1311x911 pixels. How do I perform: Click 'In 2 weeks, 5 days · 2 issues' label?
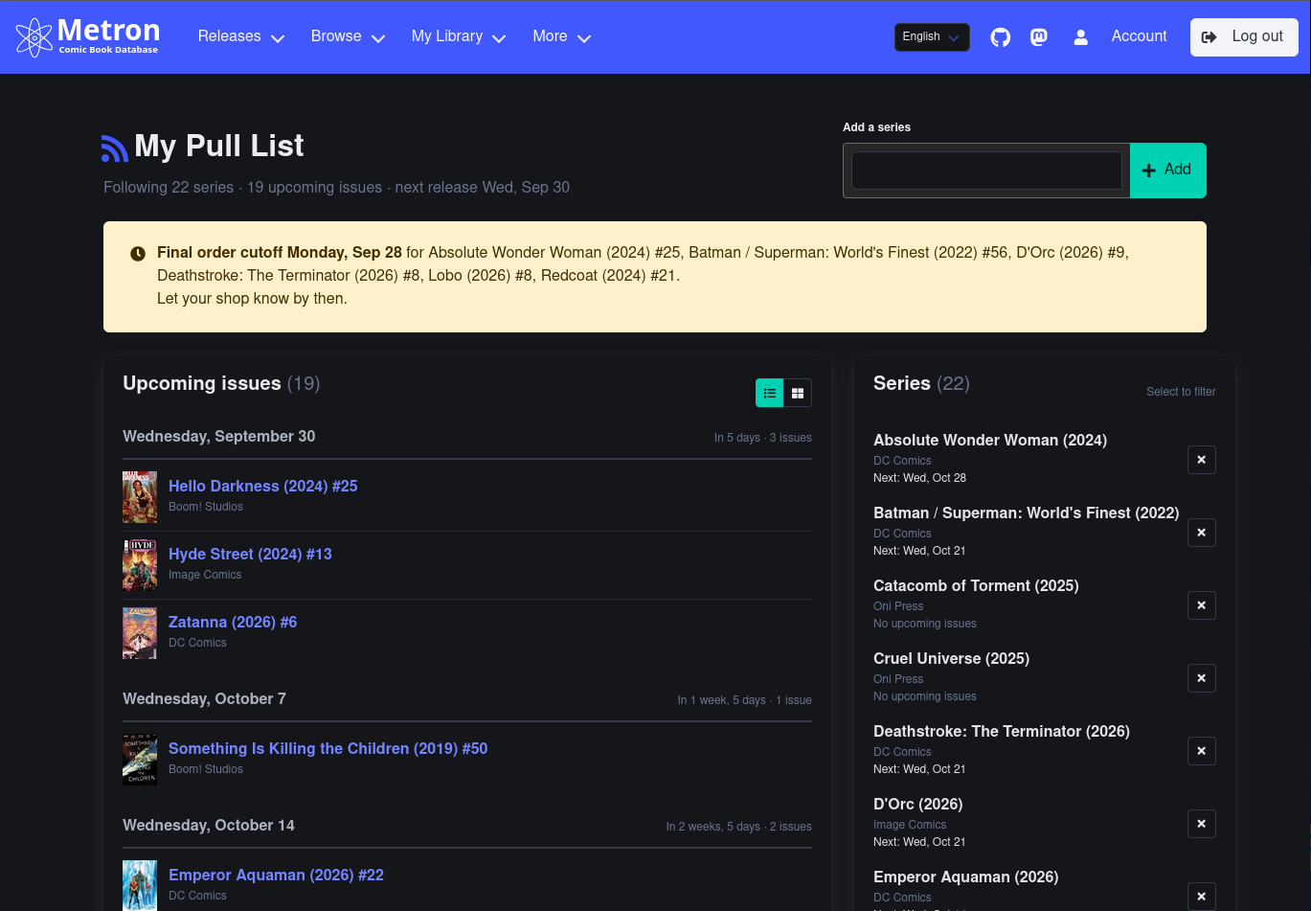click(x=739, y=827)
